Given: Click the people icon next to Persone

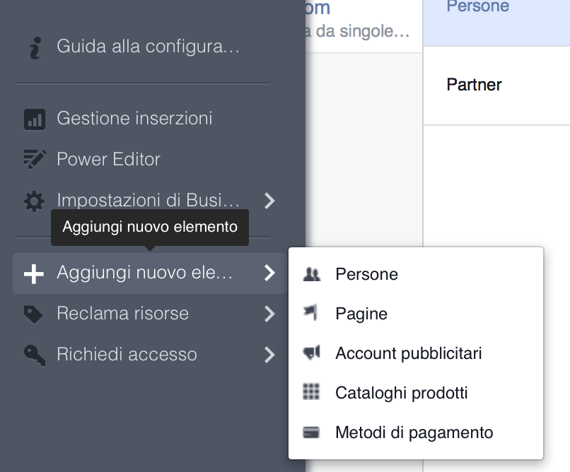Looking at the screenshot, I should 311,274.
